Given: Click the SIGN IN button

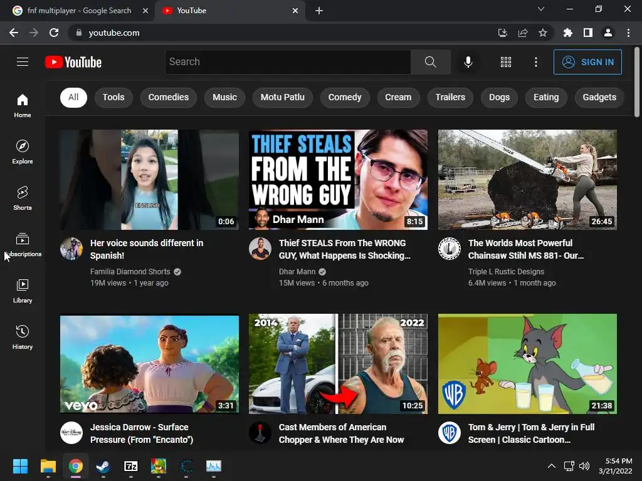Looking at the screenshot, I should pos(587,62).
